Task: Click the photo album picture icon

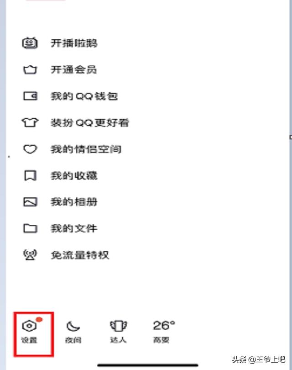Action: point(30,202)
